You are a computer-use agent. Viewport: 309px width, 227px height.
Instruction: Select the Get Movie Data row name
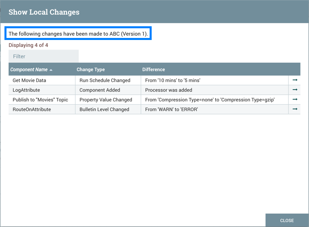(29, 80)
